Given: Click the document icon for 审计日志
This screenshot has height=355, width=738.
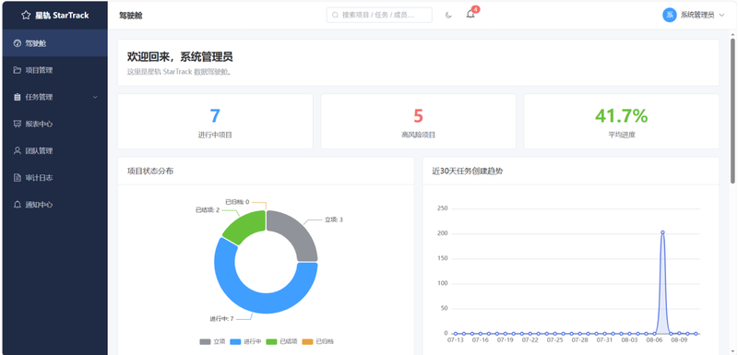Looking at the screenshot, I should click(x=18, y=178).
